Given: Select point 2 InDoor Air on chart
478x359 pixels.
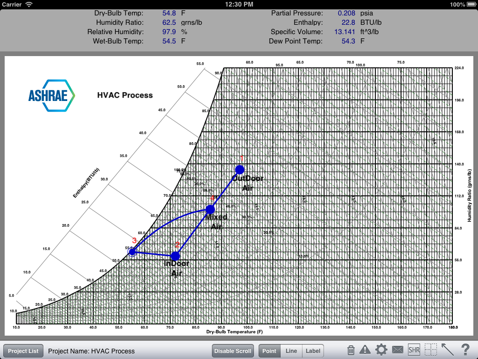Looking at the screenshot, I should 176,256.
